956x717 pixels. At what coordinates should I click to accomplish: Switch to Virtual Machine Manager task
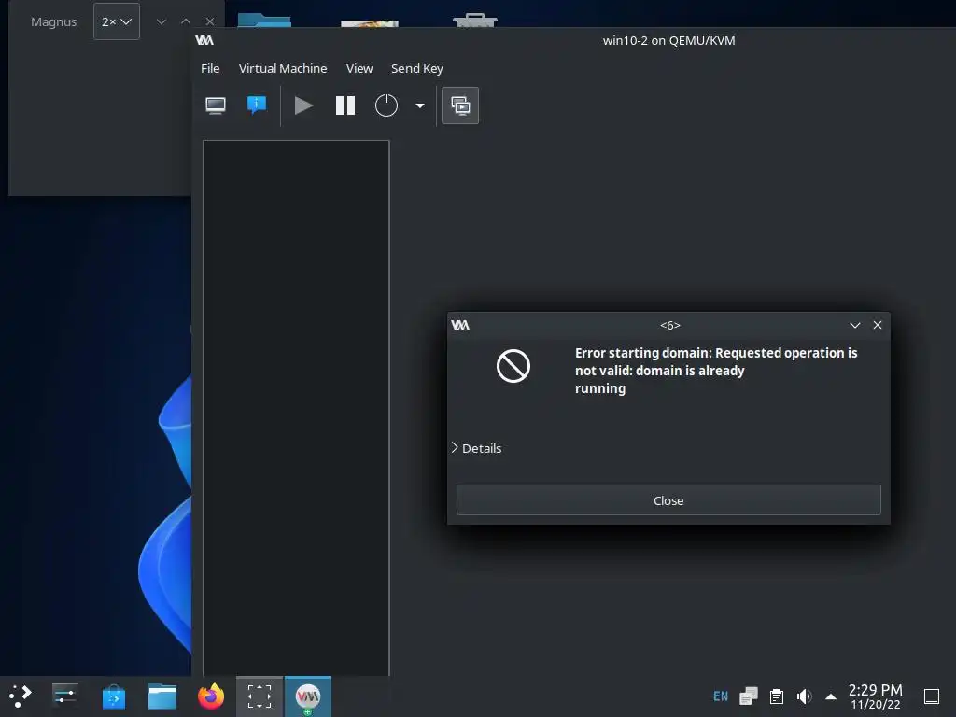pos(308,696)
